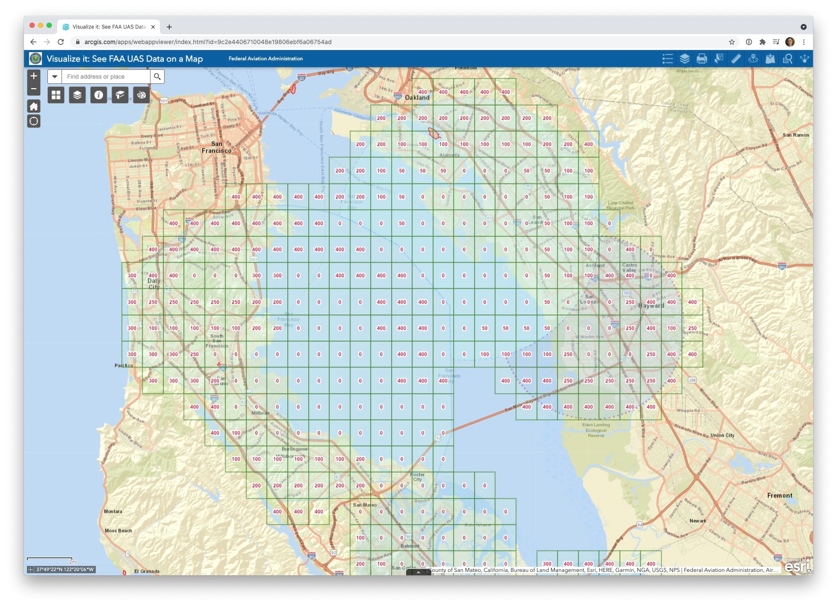Zoom in with the plus button

coord(34,76)
